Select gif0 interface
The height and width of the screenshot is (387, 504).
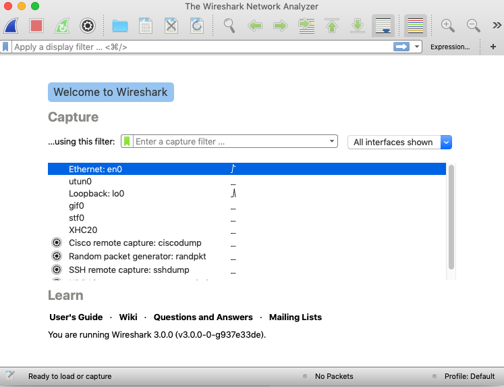pos(247,206)
